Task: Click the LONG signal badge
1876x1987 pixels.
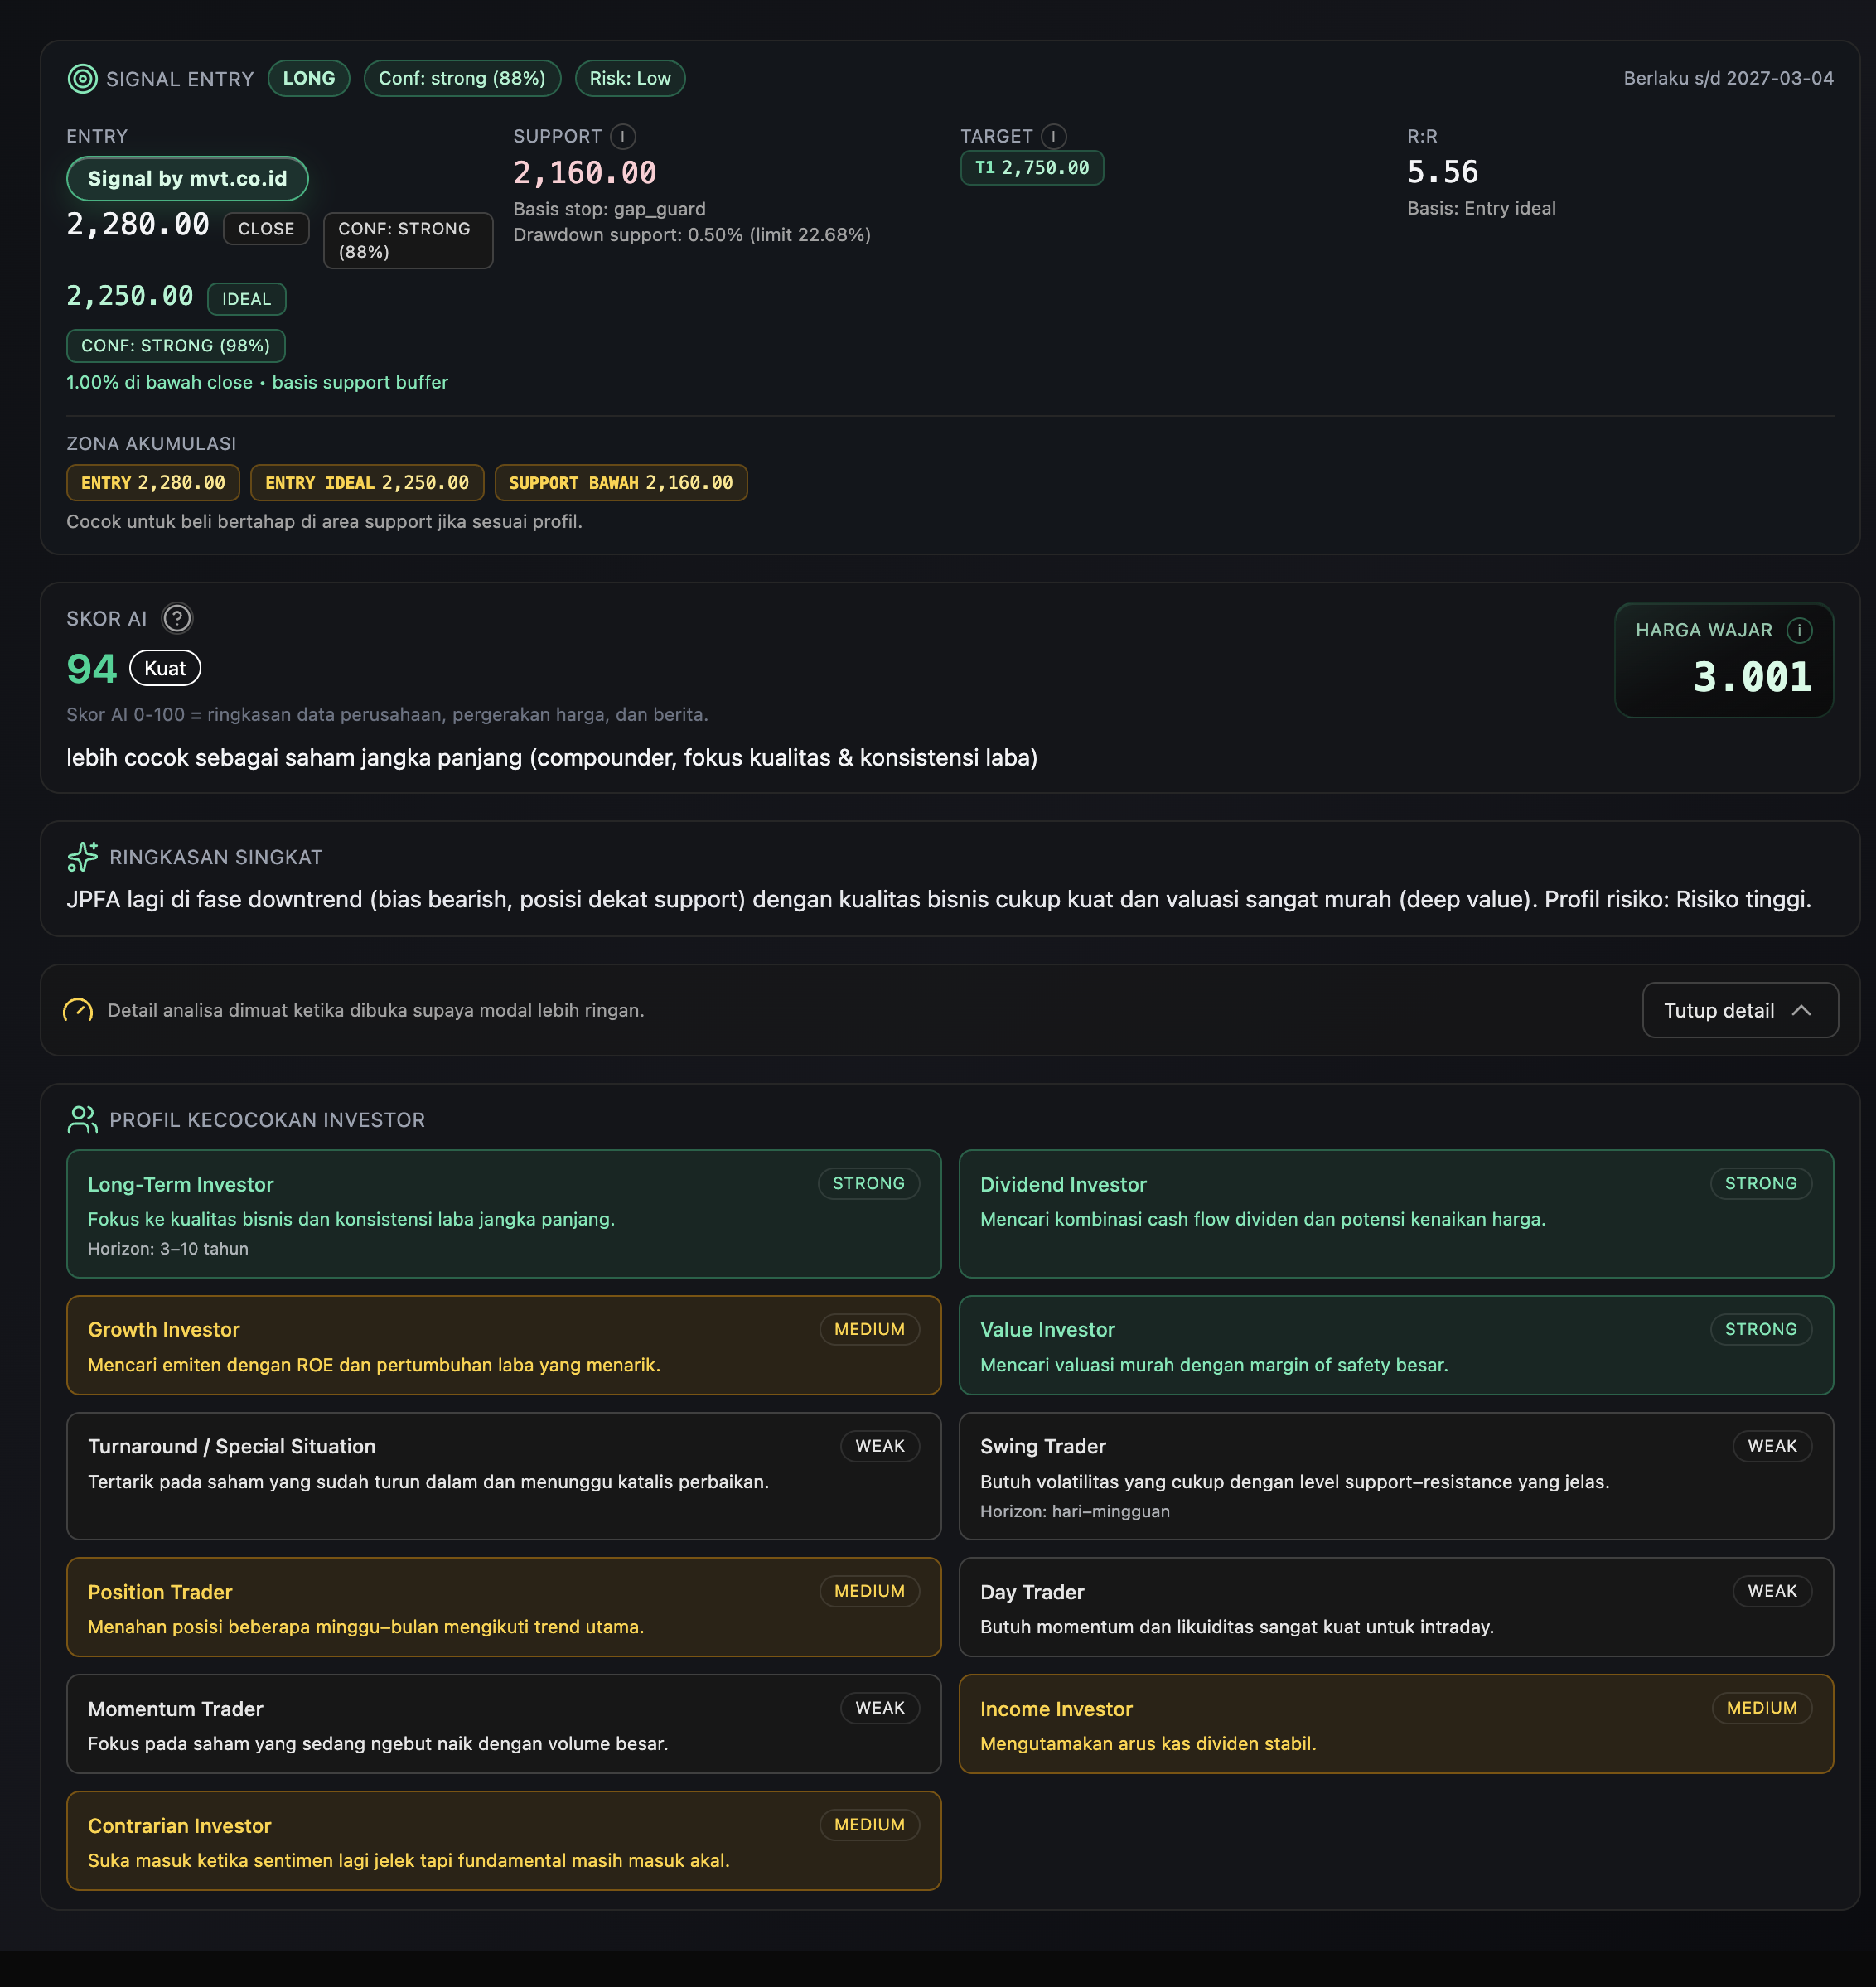Action: tap(308, 78)
